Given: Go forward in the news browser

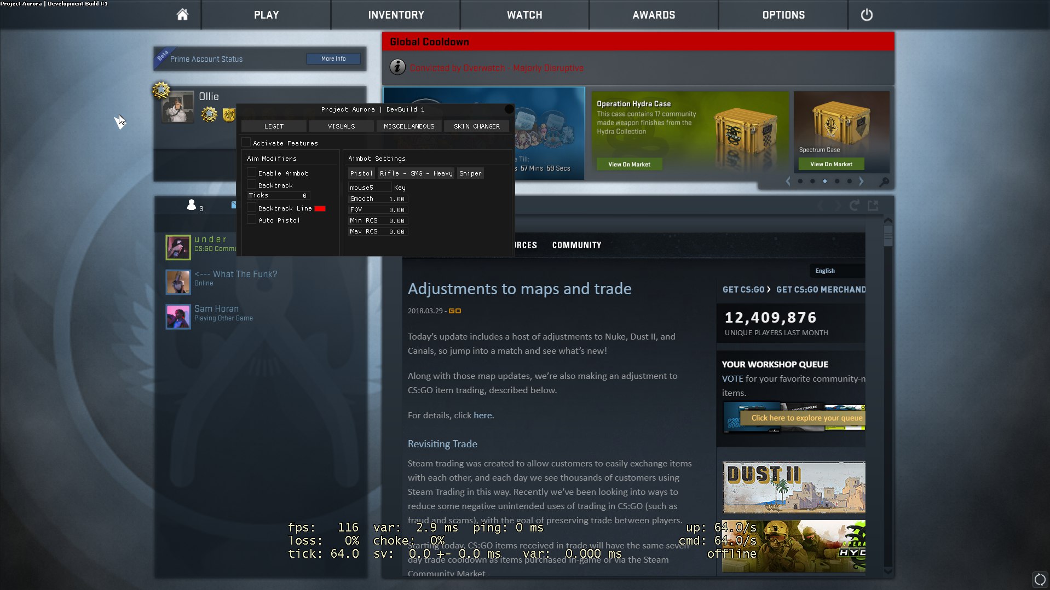Looking at the screenshot, I should [x=838, y=206].
